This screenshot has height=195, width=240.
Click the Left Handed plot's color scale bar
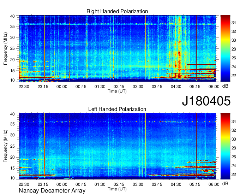coord(225,146)
